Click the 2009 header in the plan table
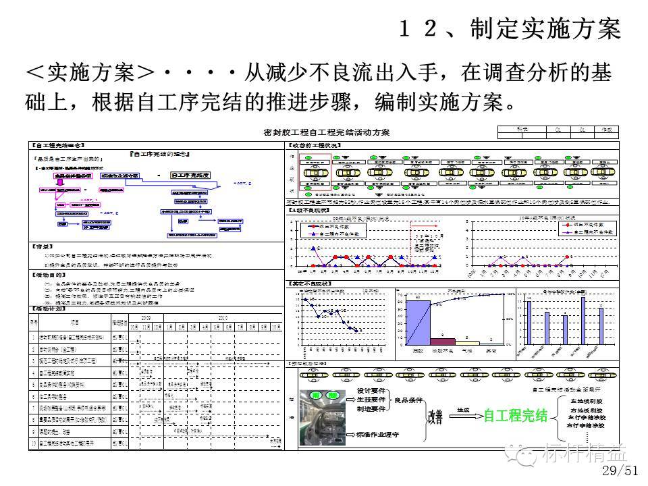 [x=146, y=318]
